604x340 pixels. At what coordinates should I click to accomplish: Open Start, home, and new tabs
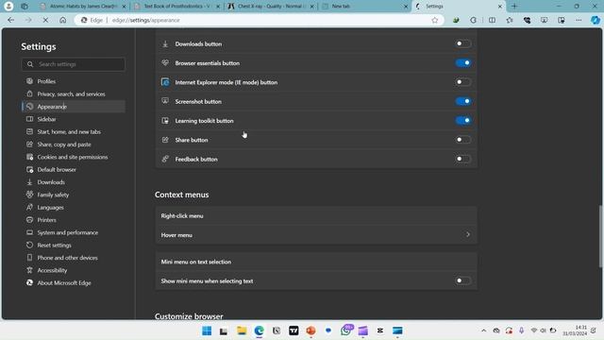point(69,132)
